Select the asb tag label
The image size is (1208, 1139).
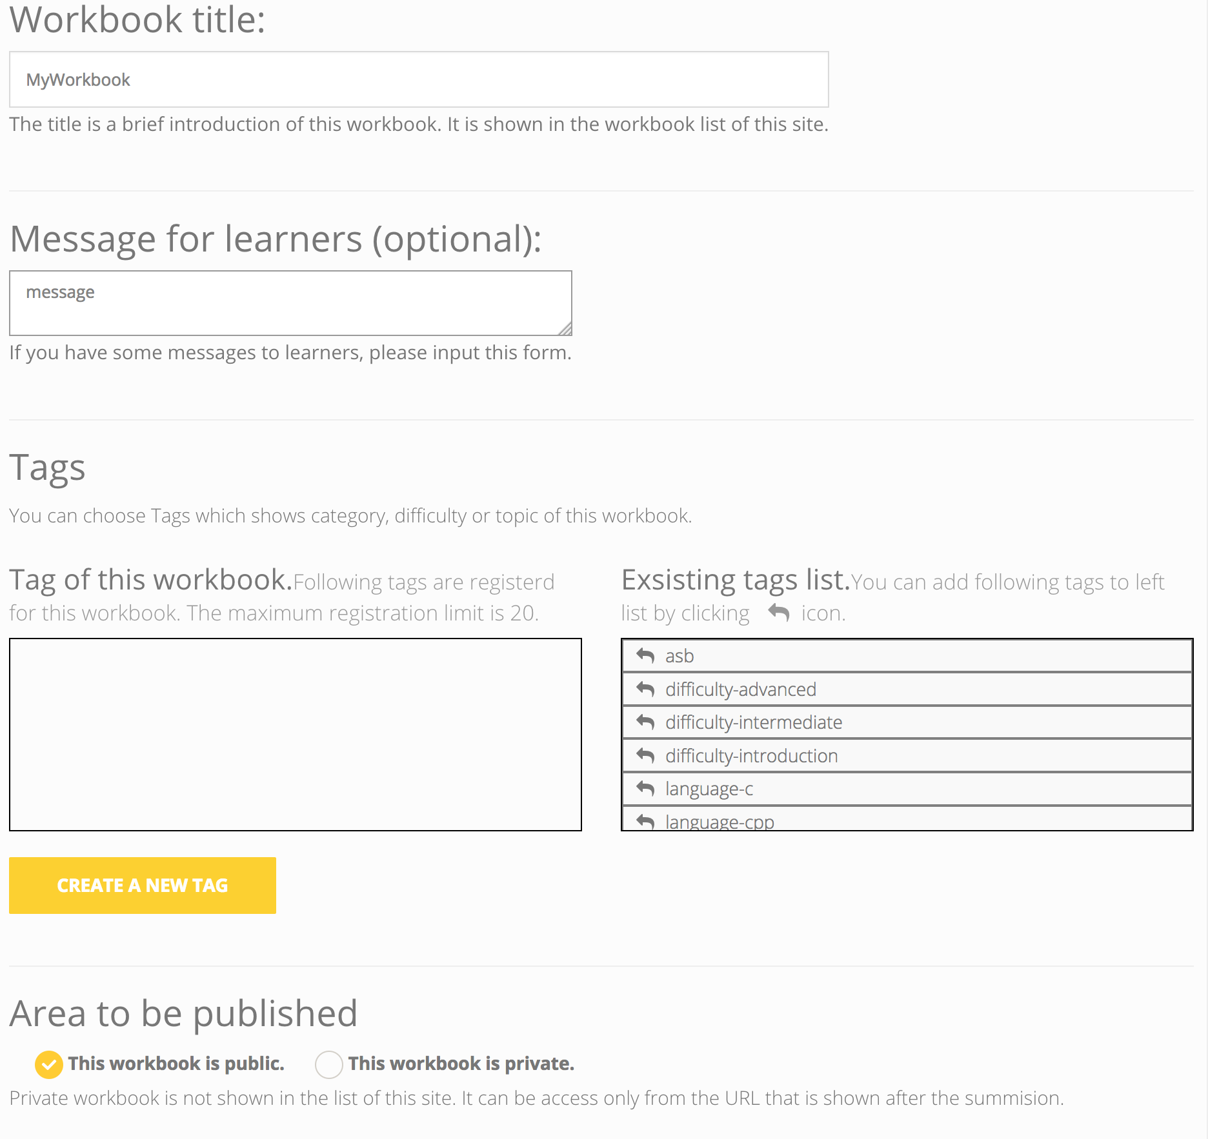pos(679,656)
